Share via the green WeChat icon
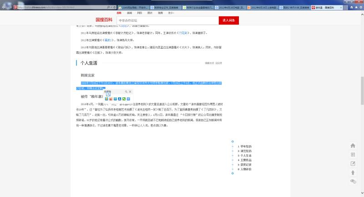364x197 pixels. coord(124,99)
